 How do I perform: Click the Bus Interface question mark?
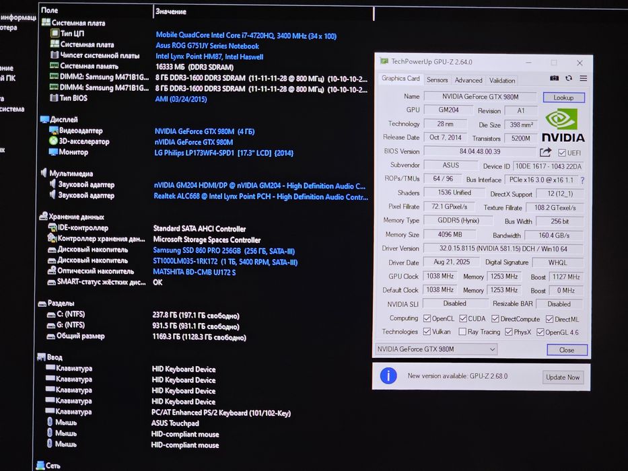point(582,180)
